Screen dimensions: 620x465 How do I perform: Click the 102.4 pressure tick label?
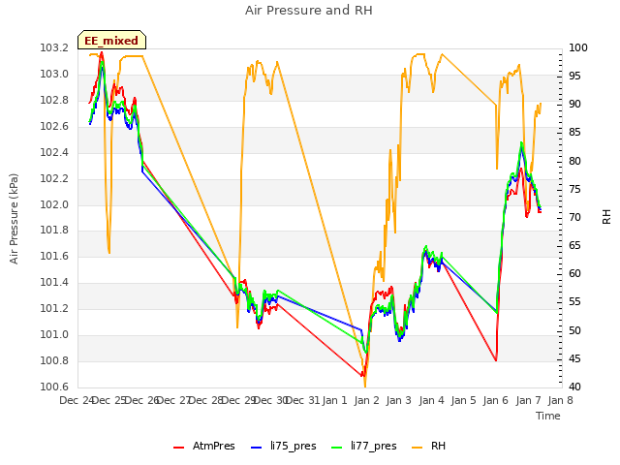click(x=54, y=153)
